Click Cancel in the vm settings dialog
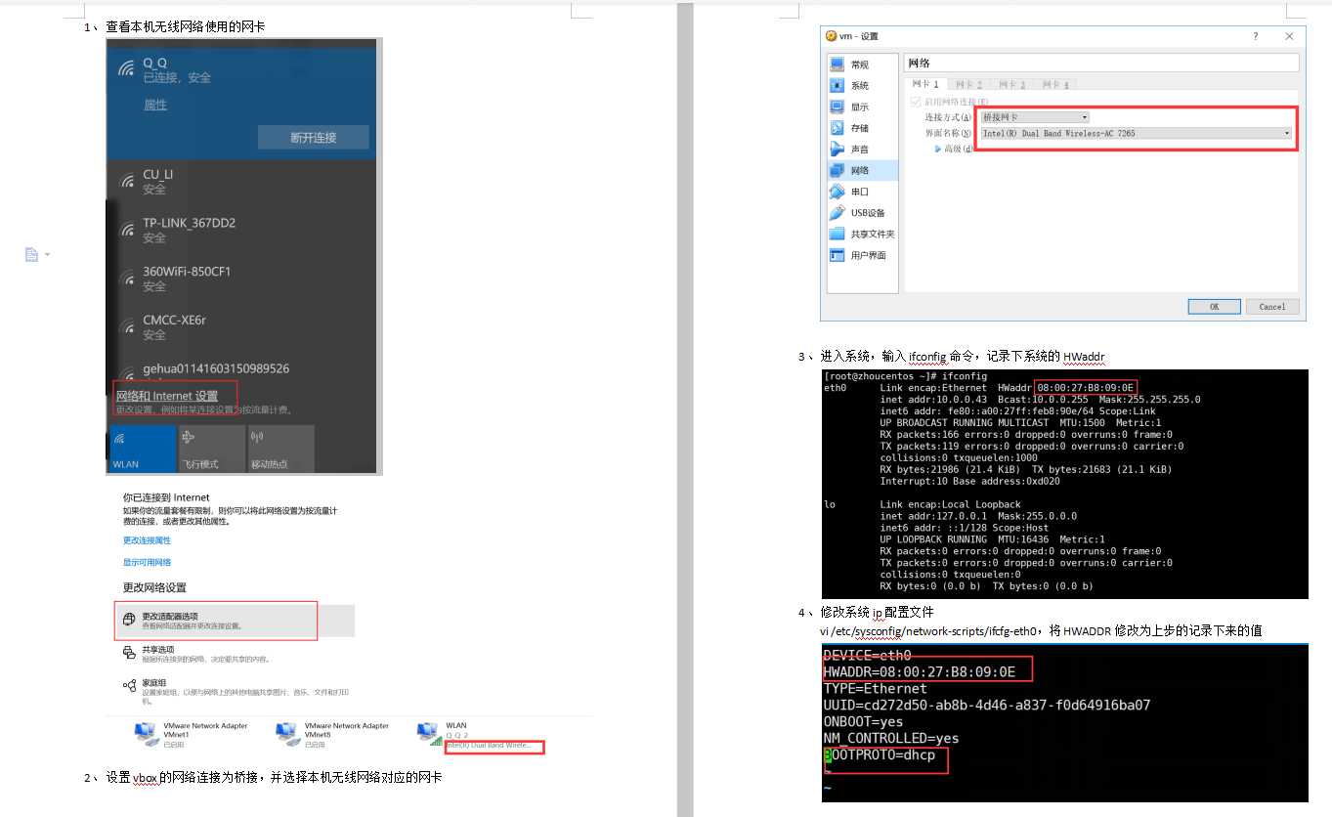Screen dimensions: 1332x817 point(1272,307)
